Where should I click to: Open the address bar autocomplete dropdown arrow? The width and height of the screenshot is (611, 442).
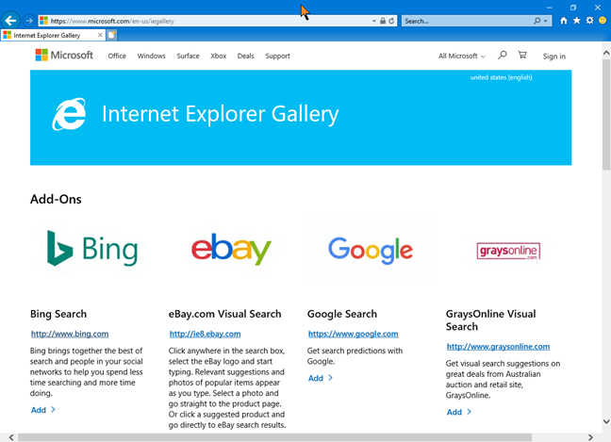point(374,21)
